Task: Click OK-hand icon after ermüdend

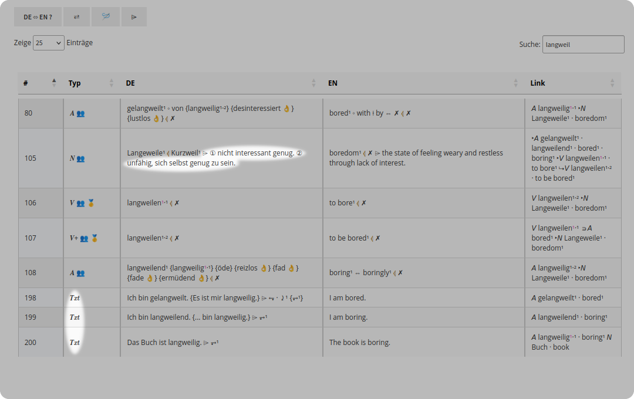Action: pos(201,278)
